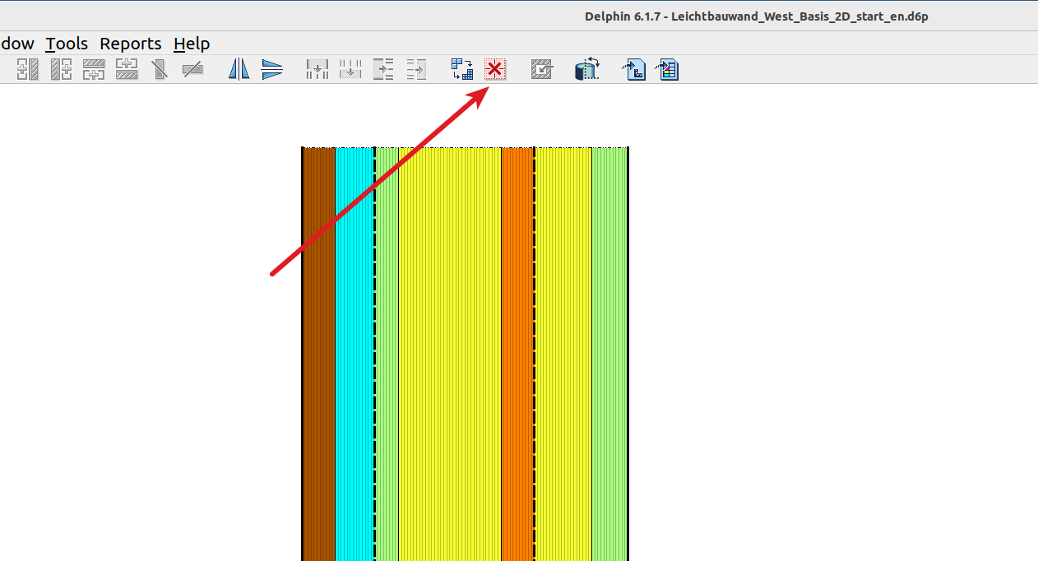Click the export colored table icon

pos(666,70)
